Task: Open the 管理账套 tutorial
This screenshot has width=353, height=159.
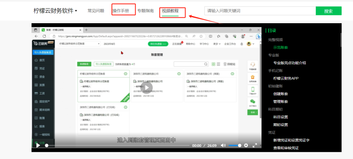Action: pos(280,101)
